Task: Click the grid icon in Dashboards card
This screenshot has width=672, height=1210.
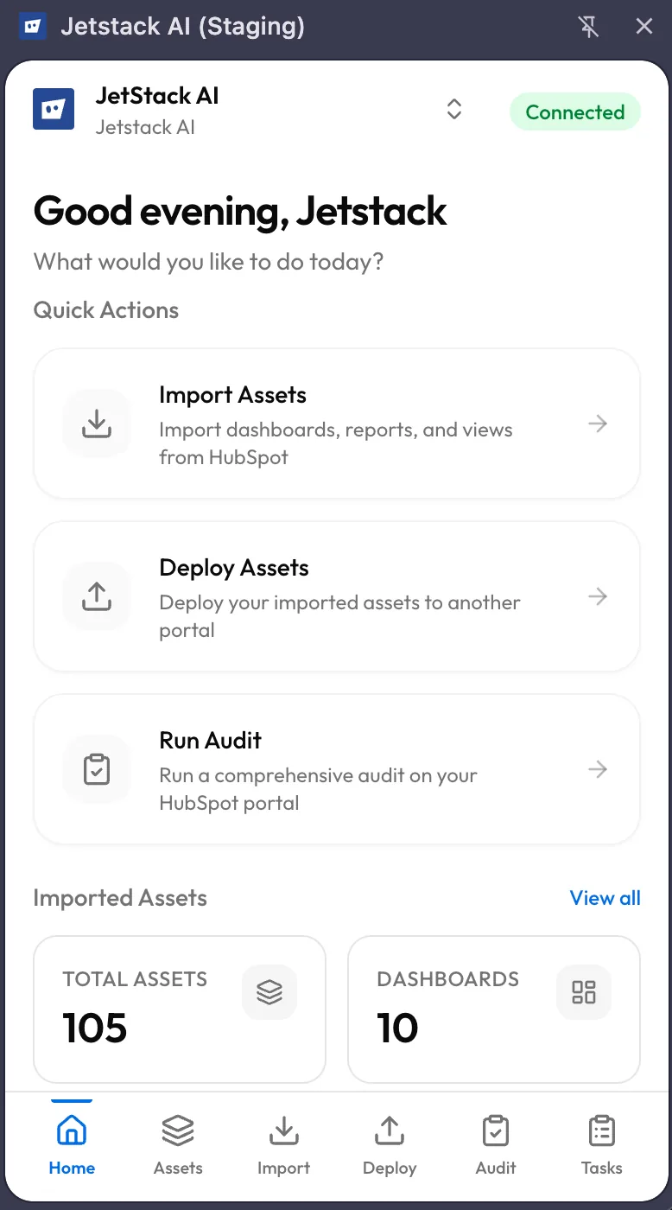Action: click(x=584, y=992)
